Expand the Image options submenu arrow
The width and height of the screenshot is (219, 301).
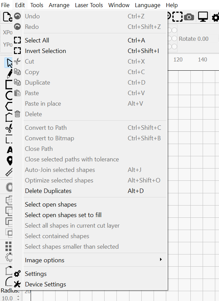click(161, 260)
